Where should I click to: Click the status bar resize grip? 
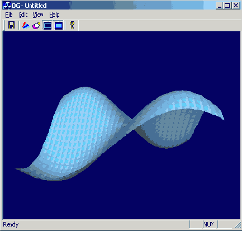point(238,225)
